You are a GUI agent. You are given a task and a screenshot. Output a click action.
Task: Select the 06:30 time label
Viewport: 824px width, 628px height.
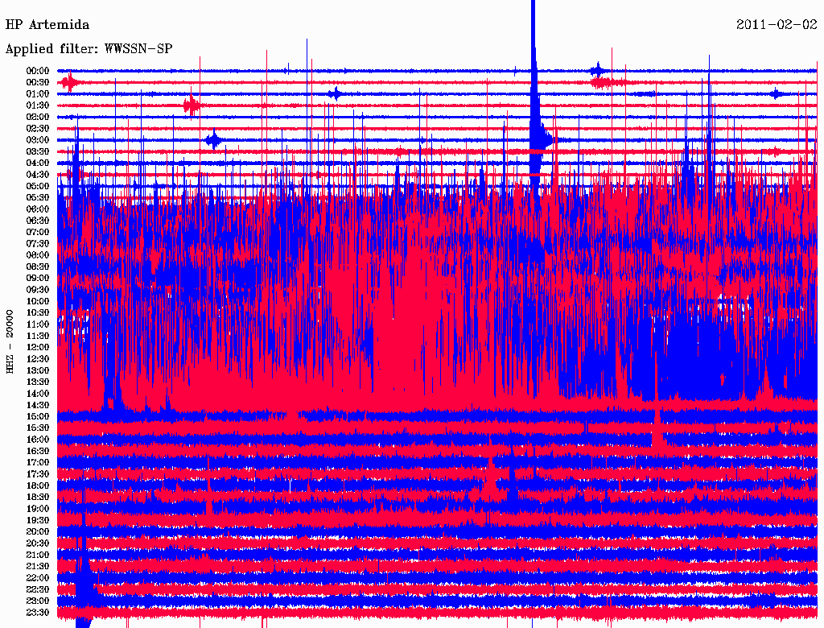point(38,221)
